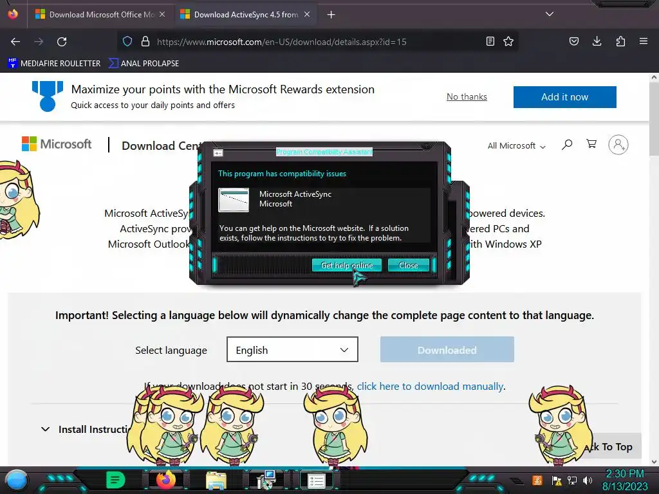Open compatibility dialog system menu icon
This screenshot has width=659, height=494.
tap(218, 153)
